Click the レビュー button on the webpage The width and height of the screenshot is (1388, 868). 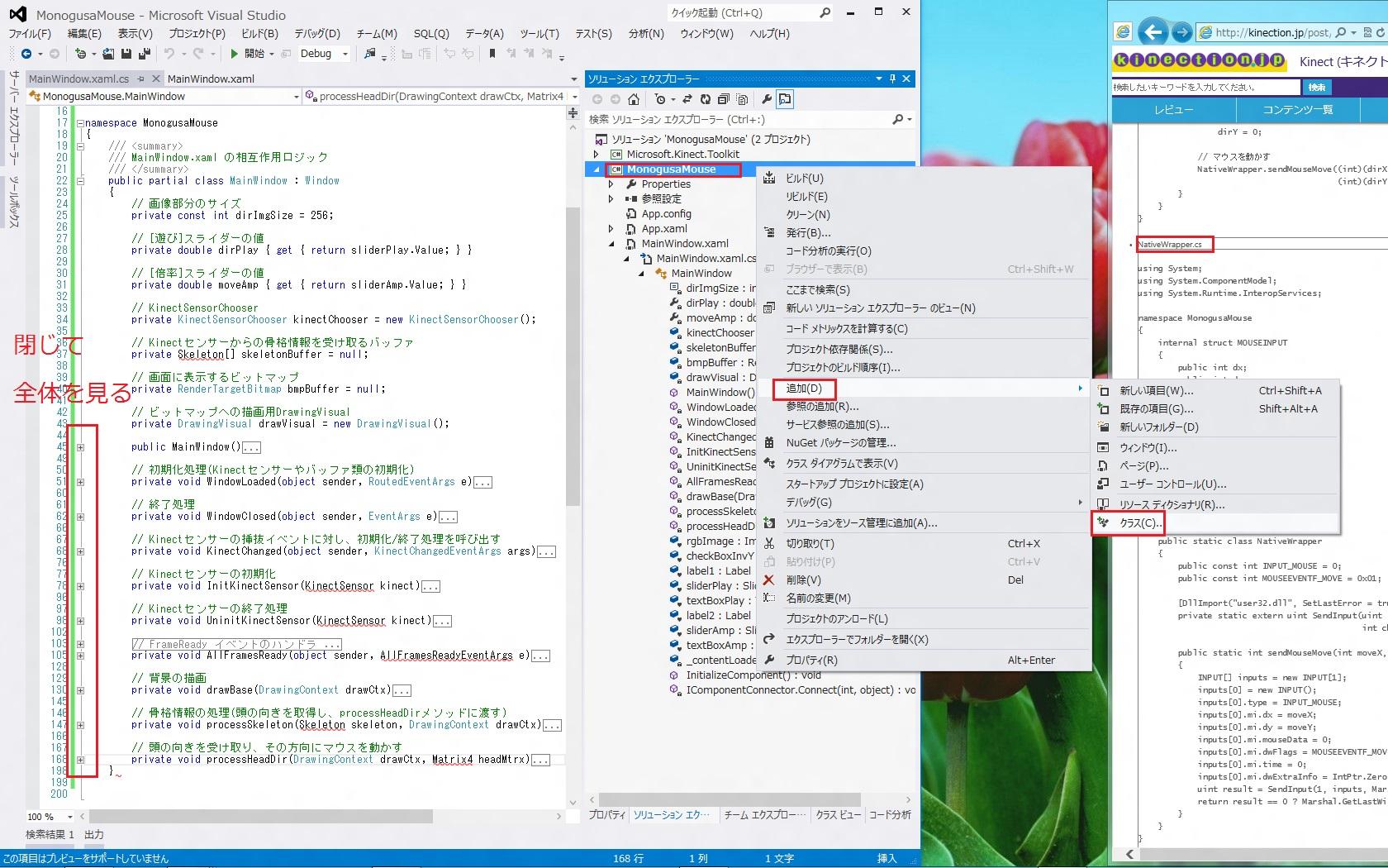[x=1173, y=110]
